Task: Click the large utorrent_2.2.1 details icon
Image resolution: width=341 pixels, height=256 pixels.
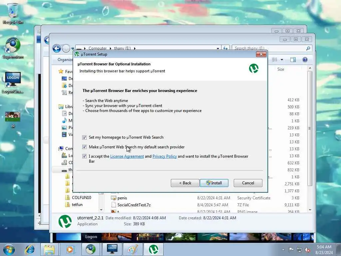Action: (65, 221)
